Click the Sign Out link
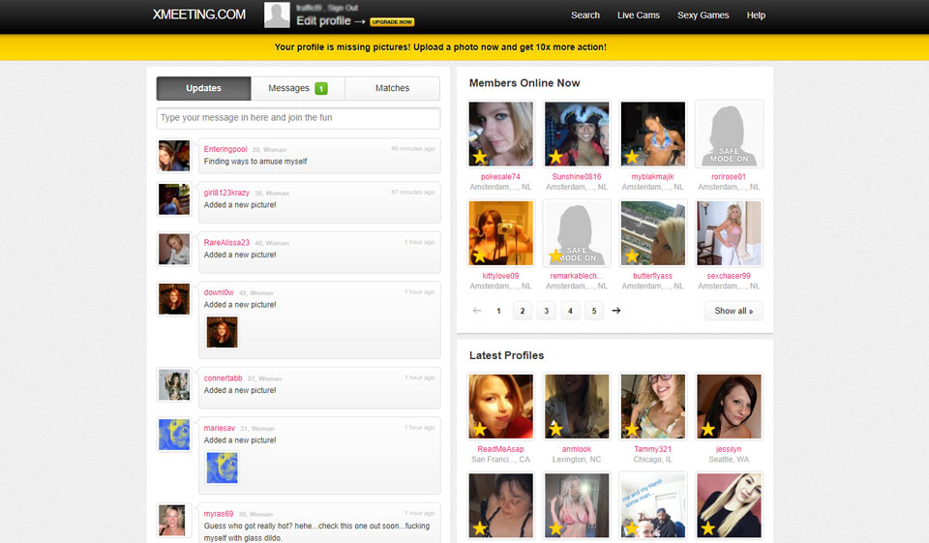 click(343, 7)
